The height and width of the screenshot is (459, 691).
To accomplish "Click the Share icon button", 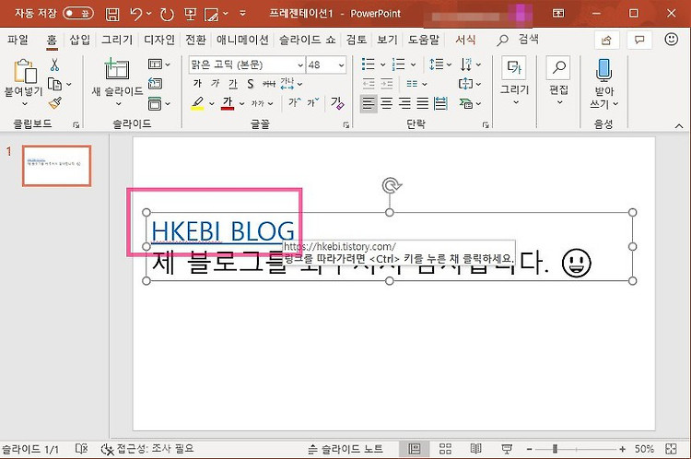I will click(x=607, y=41).
